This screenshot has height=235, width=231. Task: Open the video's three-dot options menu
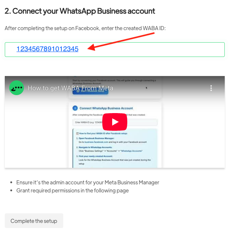211,88
